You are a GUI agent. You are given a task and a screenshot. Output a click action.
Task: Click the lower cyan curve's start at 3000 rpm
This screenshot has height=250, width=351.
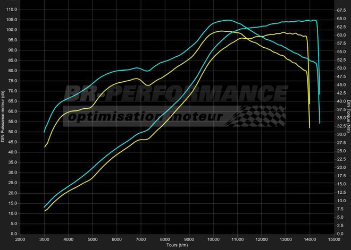pos(44,207)
